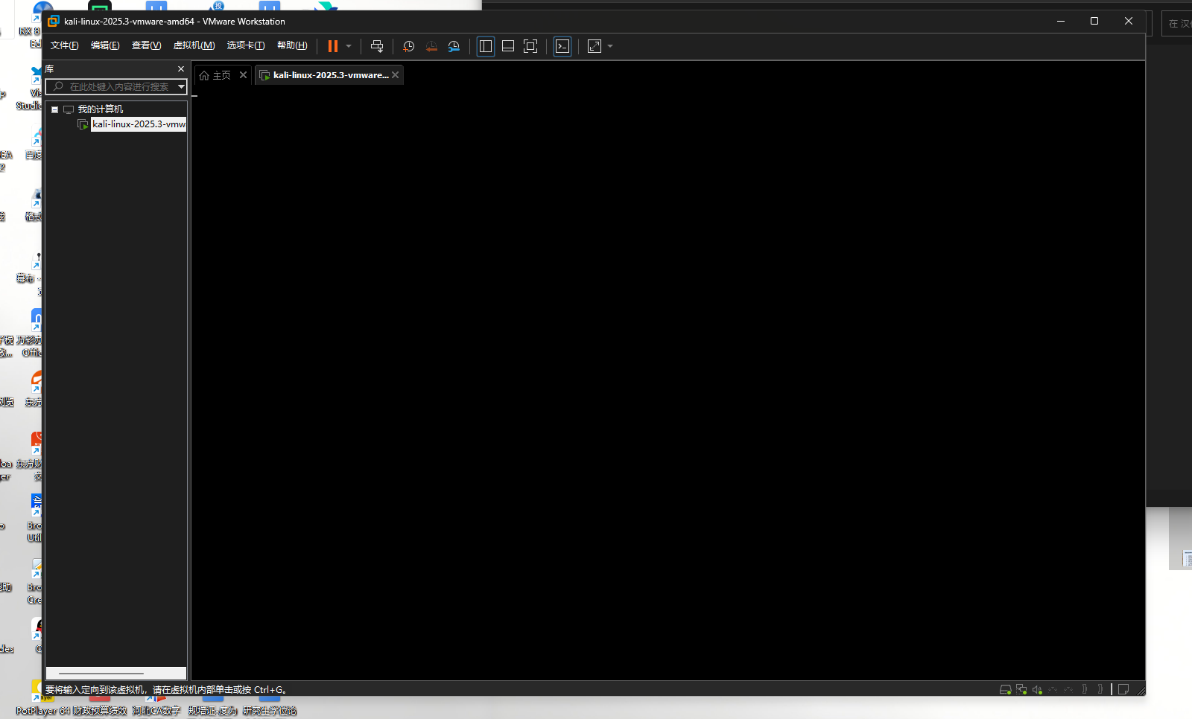Enter full screen mode
Viewport: 1192px width, 719px height.
pos(530,46)
